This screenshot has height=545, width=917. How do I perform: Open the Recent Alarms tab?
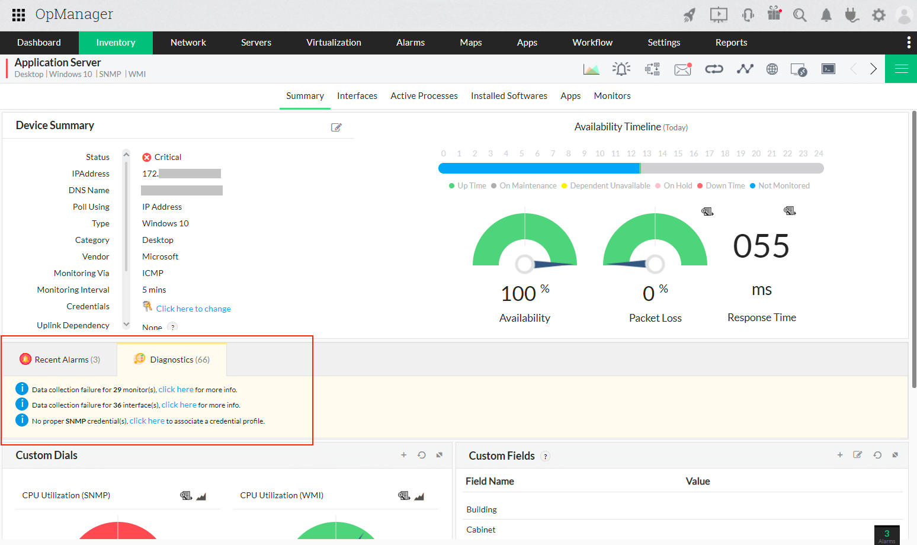point(60,360)
